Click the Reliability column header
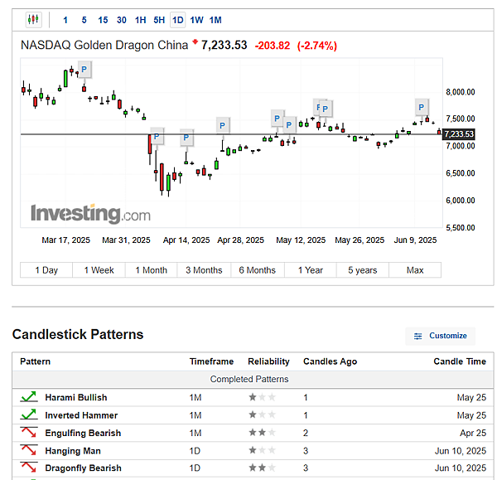The image size is (497, 480). click(268, 361)
